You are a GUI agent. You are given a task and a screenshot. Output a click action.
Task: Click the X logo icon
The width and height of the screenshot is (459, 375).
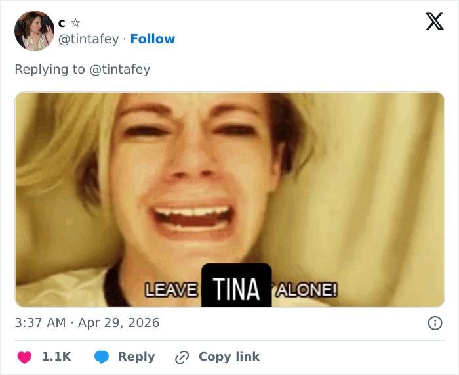(434, 22)
